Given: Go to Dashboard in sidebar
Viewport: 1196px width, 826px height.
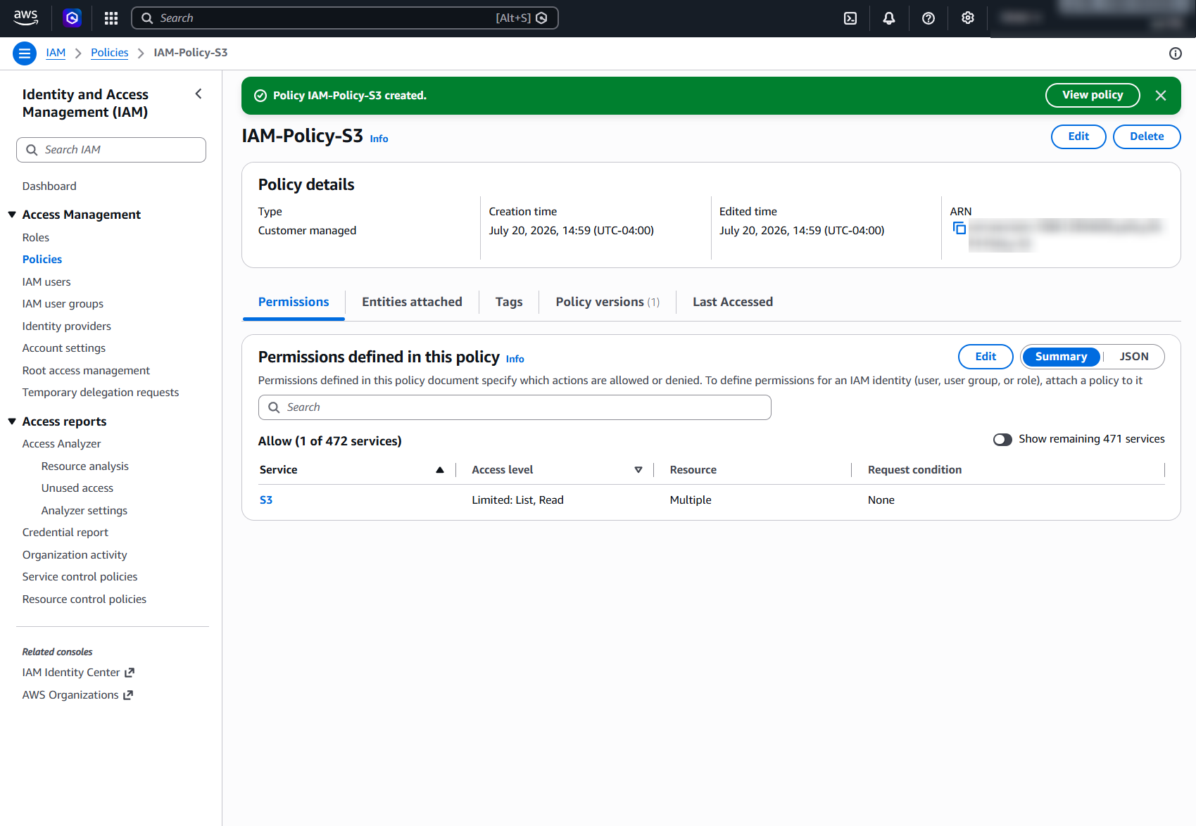Looking at the screenshot, I should (x=49, y=186).
